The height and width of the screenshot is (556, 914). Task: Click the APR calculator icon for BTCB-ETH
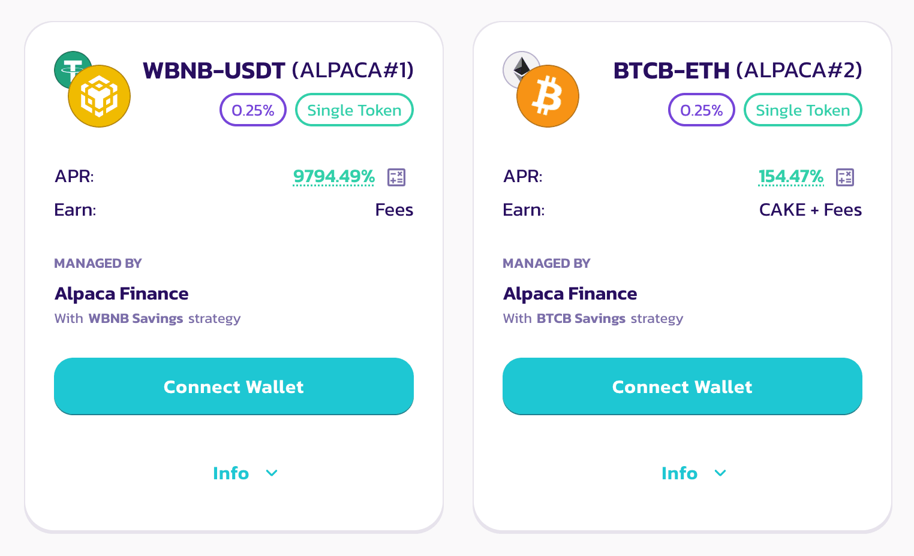click(845, 177)
